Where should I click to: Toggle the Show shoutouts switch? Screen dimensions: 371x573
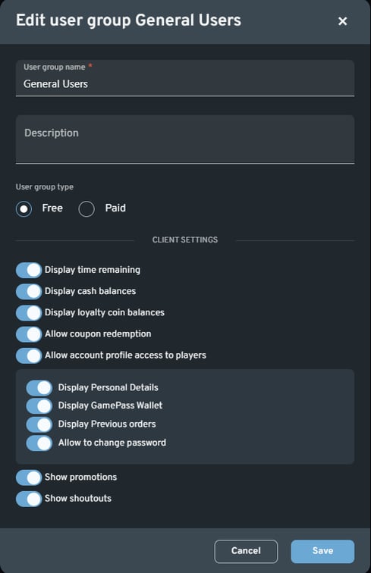pos(29,499)
